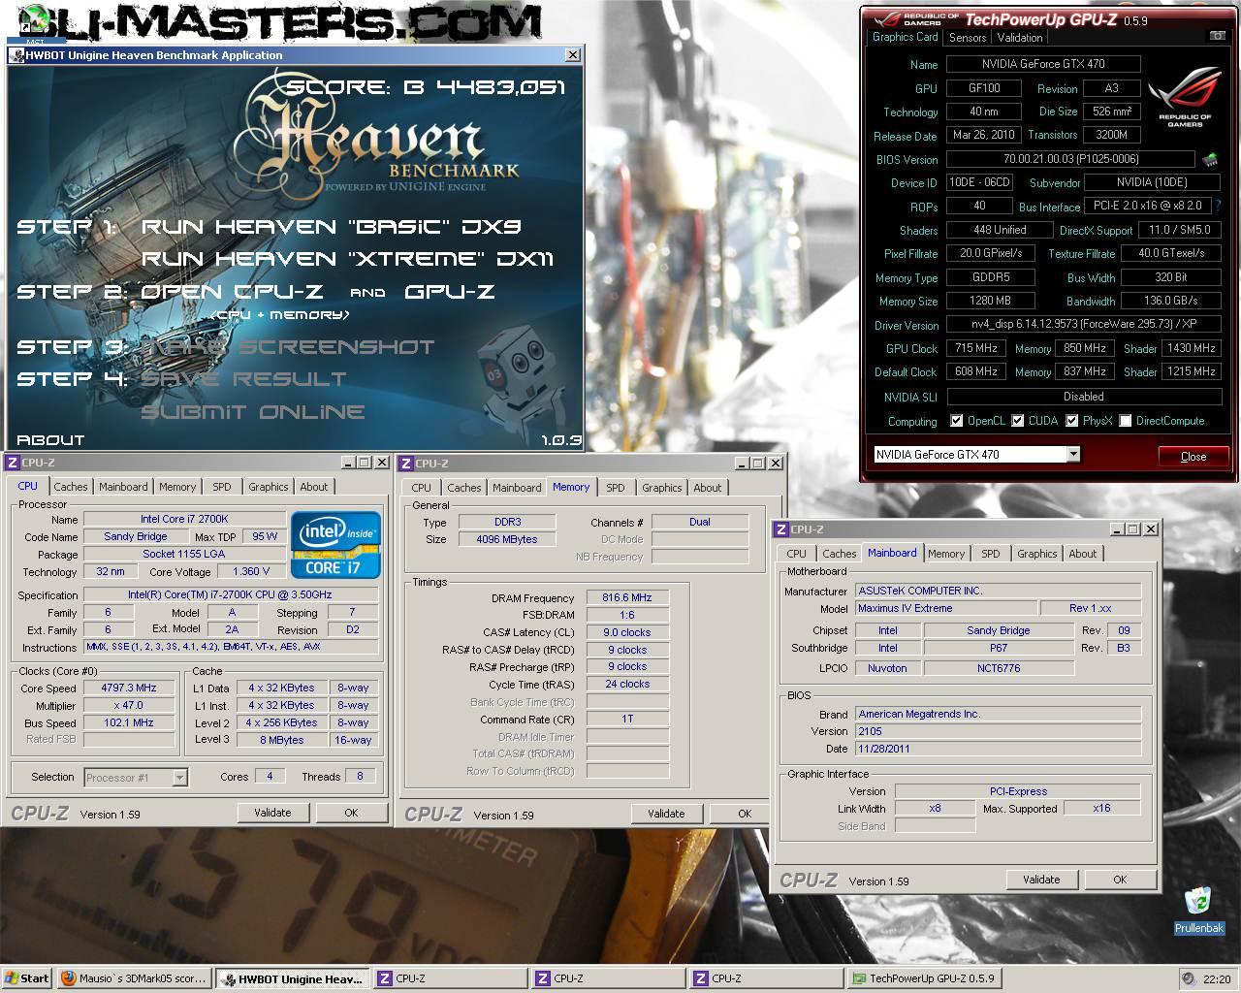Click About in Heaven benchmark window
This screenshot has width=1241, height=993.
pyautogui.click(x=50, y=440)
